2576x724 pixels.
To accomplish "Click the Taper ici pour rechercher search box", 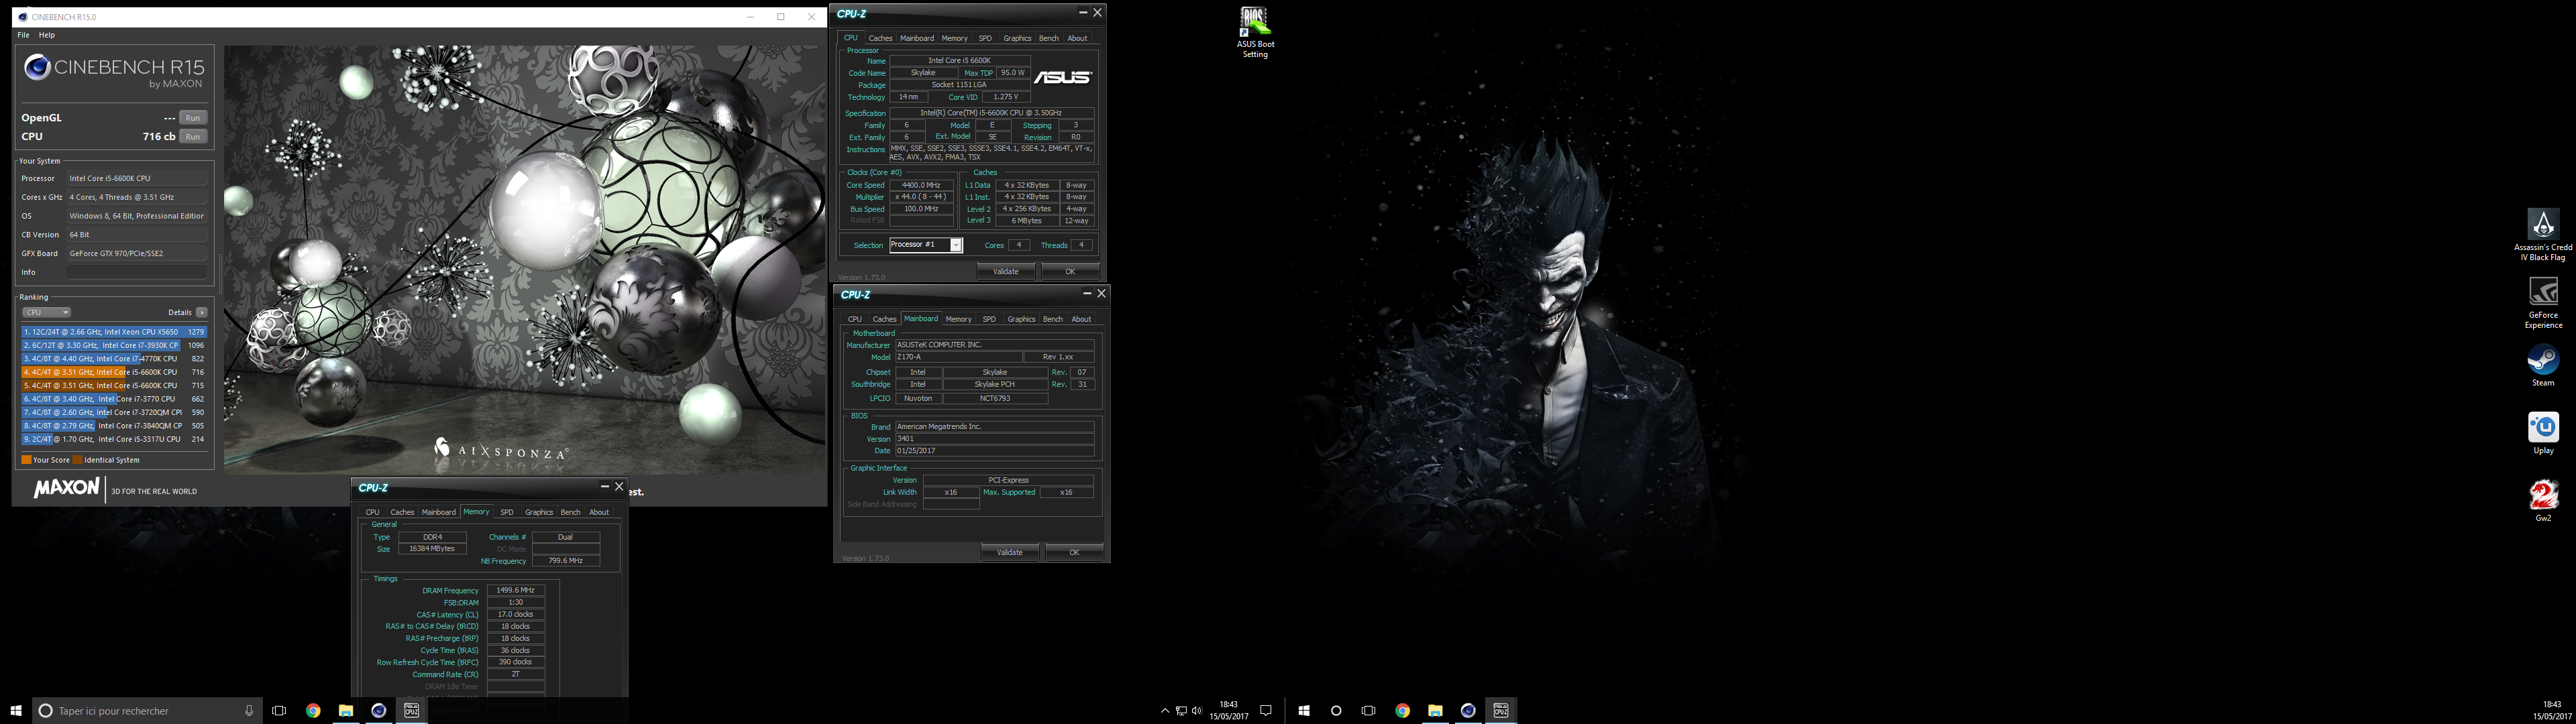I will 148,711.
